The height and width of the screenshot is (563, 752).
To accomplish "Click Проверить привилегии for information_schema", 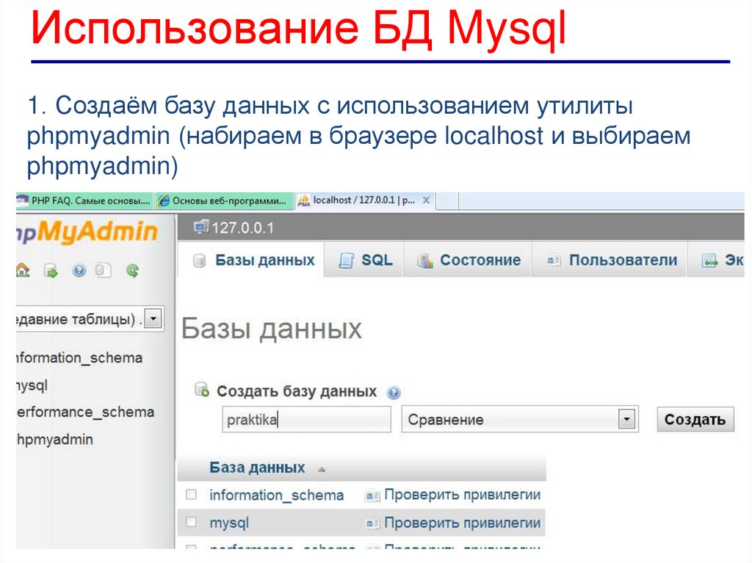I will click(463, 495).
